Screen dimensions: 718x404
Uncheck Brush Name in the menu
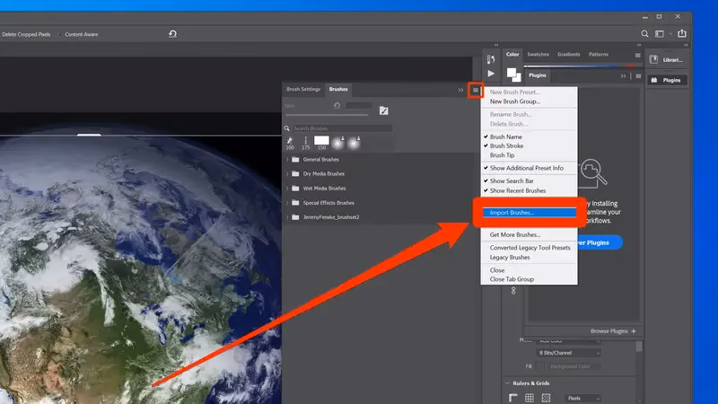point(506,136)
